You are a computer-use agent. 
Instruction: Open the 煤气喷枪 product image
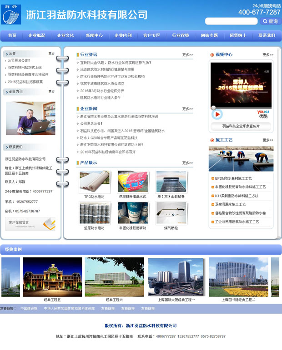pos(171,213)
